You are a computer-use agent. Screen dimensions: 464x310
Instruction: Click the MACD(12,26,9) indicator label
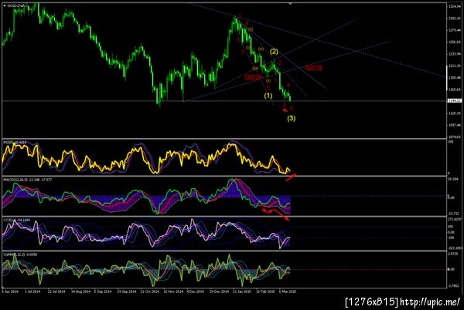pyautogui.click(x=28, y=180)
